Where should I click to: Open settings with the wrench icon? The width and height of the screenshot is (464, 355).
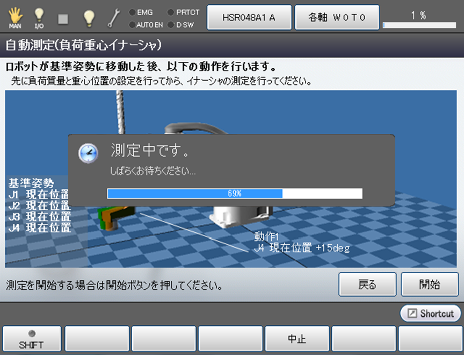point(114,18)
